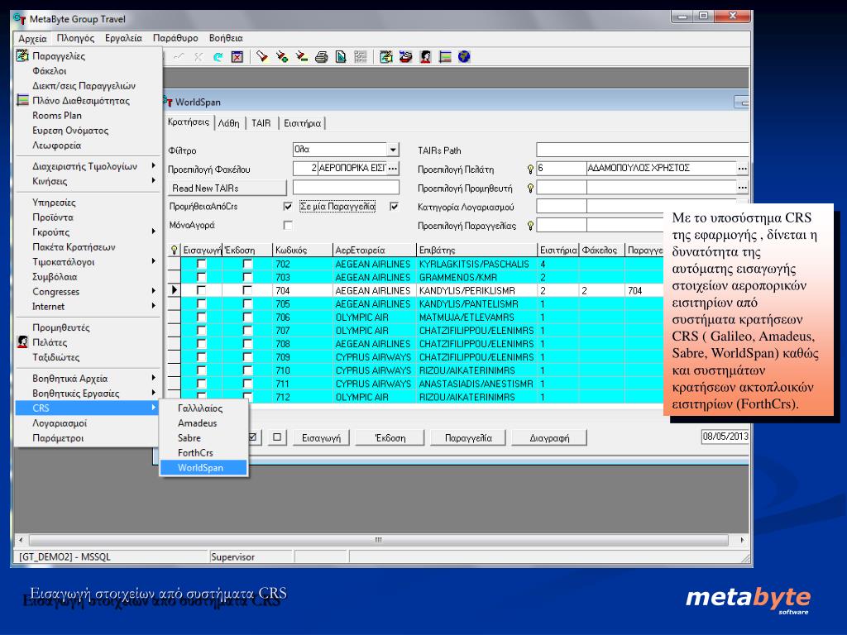Open the Εργαλεία menu
This screenshot has height=635, width=847.
pos(123,38)
